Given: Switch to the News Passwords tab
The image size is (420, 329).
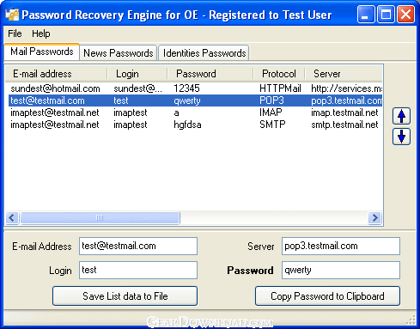Looking at the screenshot, I should click(119, 53).
